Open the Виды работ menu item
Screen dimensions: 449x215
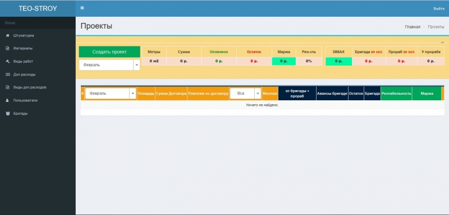38,62
